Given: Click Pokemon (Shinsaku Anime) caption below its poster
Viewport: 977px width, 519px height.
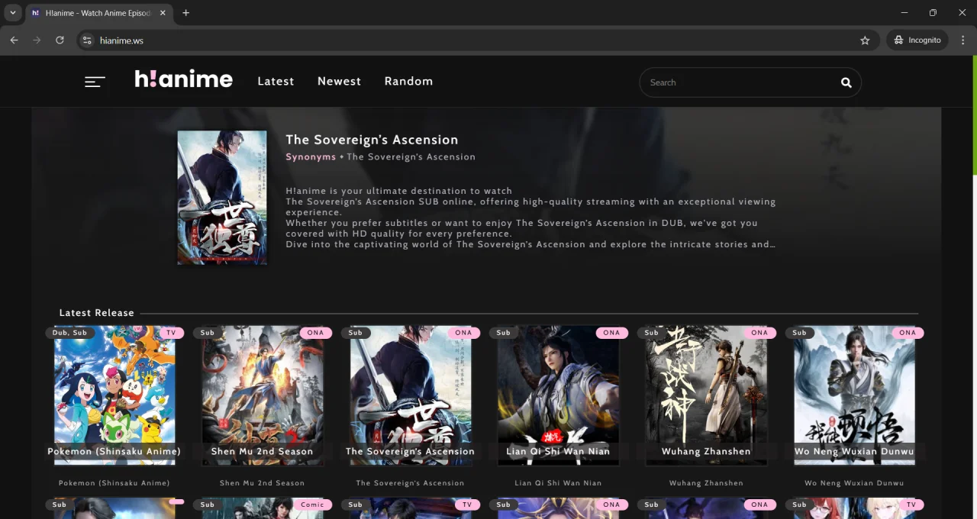Looking at the screenshot, I should coord(114,483).
